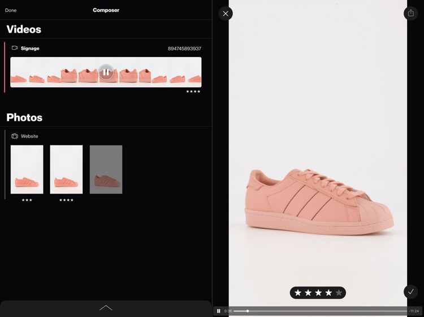
Task: Click the three-star rating under first photo
Action: (x=27, y=200)
